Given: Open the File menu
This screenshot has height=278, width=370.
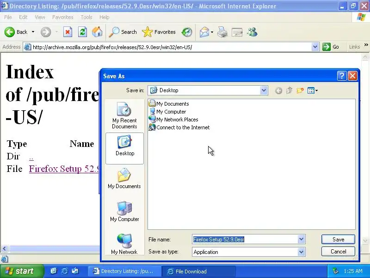Looking at the screenshot, I should tap(8, 17).
